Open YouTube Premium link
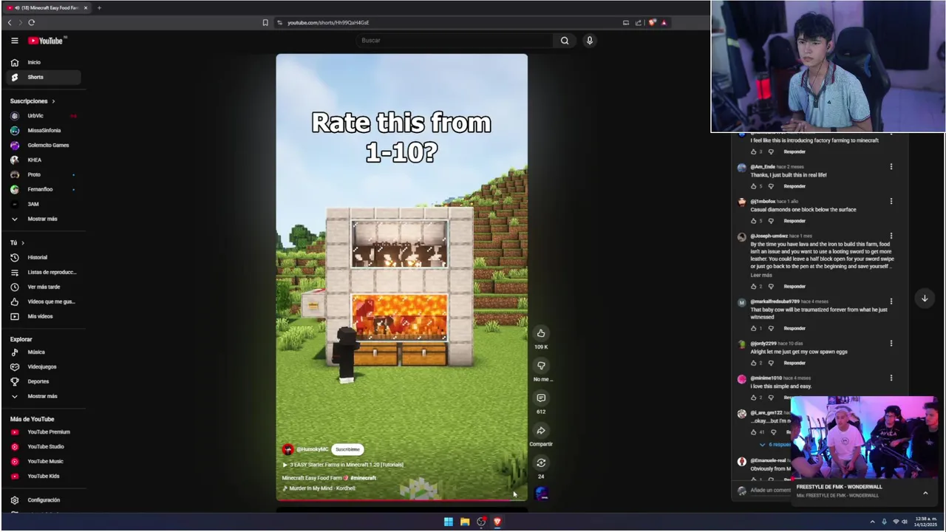The image size is (946, 532). point(44,432)
